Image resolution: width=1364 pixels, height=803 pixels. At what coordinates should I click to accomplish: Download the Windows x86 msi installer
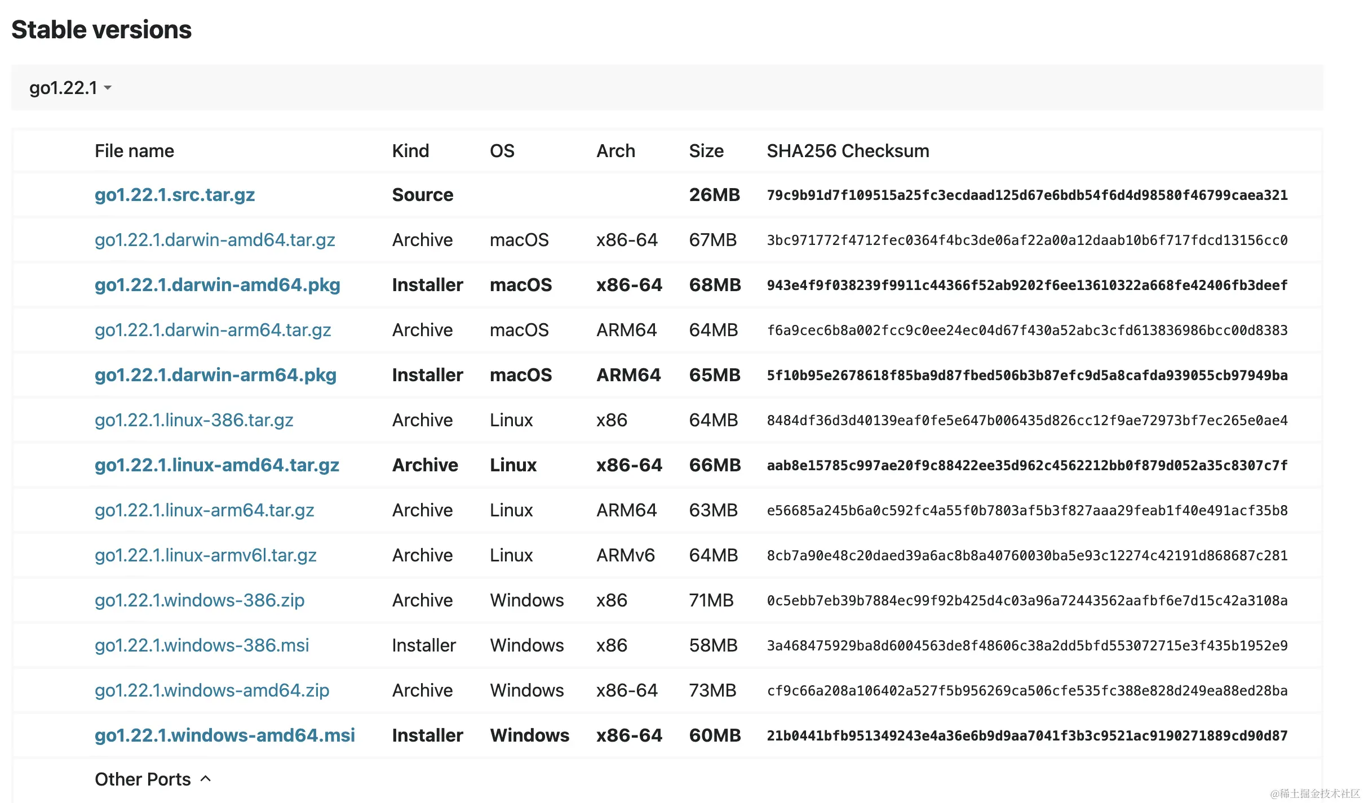pyautogui.click(x=202, y=645)
